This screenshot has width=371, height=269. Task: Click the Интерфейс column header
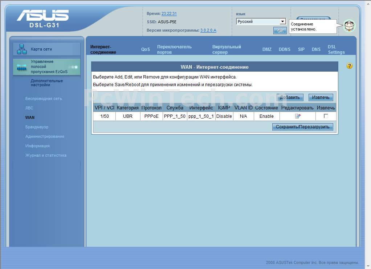pos(201,108)
